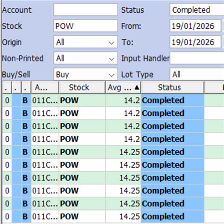224x224 pixels.
Task: Click the Status field showing Completed
Action: [x=197, y=10]
